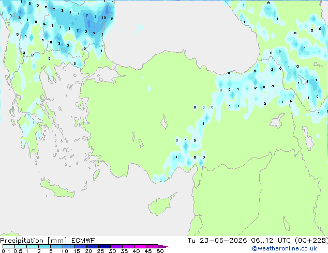Click the legend swatch between 15 and 20

point(81,246)
